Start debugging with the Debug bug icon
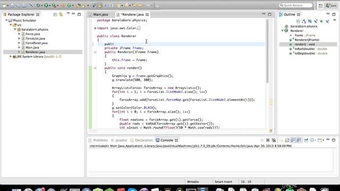 (x=38, y=5)
